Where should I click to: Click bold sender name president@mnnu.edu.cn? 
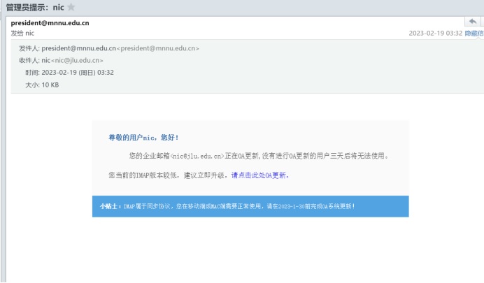(50, 23)
